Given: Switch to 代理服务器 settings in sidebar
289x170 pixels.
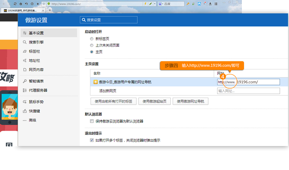Looking at the screenshot, I should (38, 90).
